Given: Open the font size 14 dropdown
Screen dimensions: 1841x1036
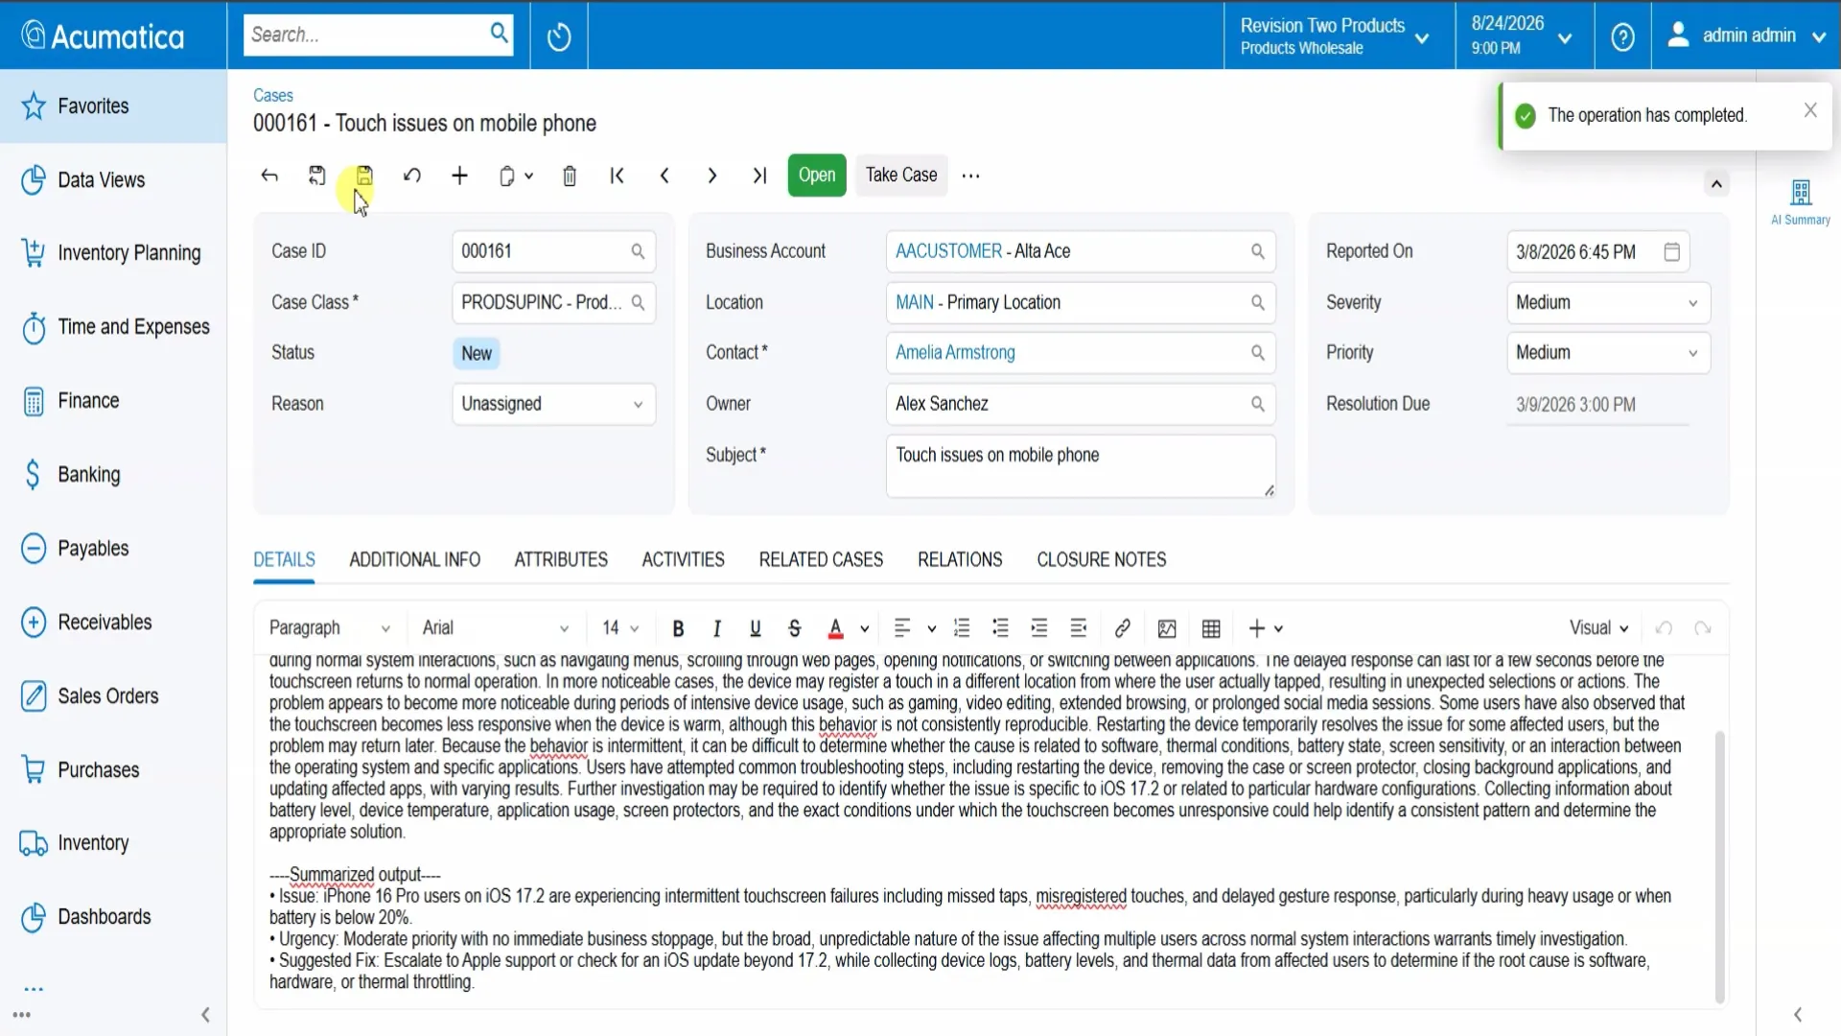Looking at the screenshot, I should (620, 628).
